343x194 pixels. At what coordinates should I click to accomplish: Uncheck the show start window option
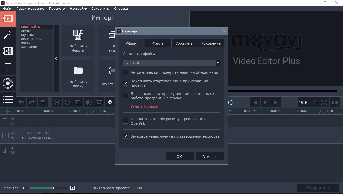(125, 83)
